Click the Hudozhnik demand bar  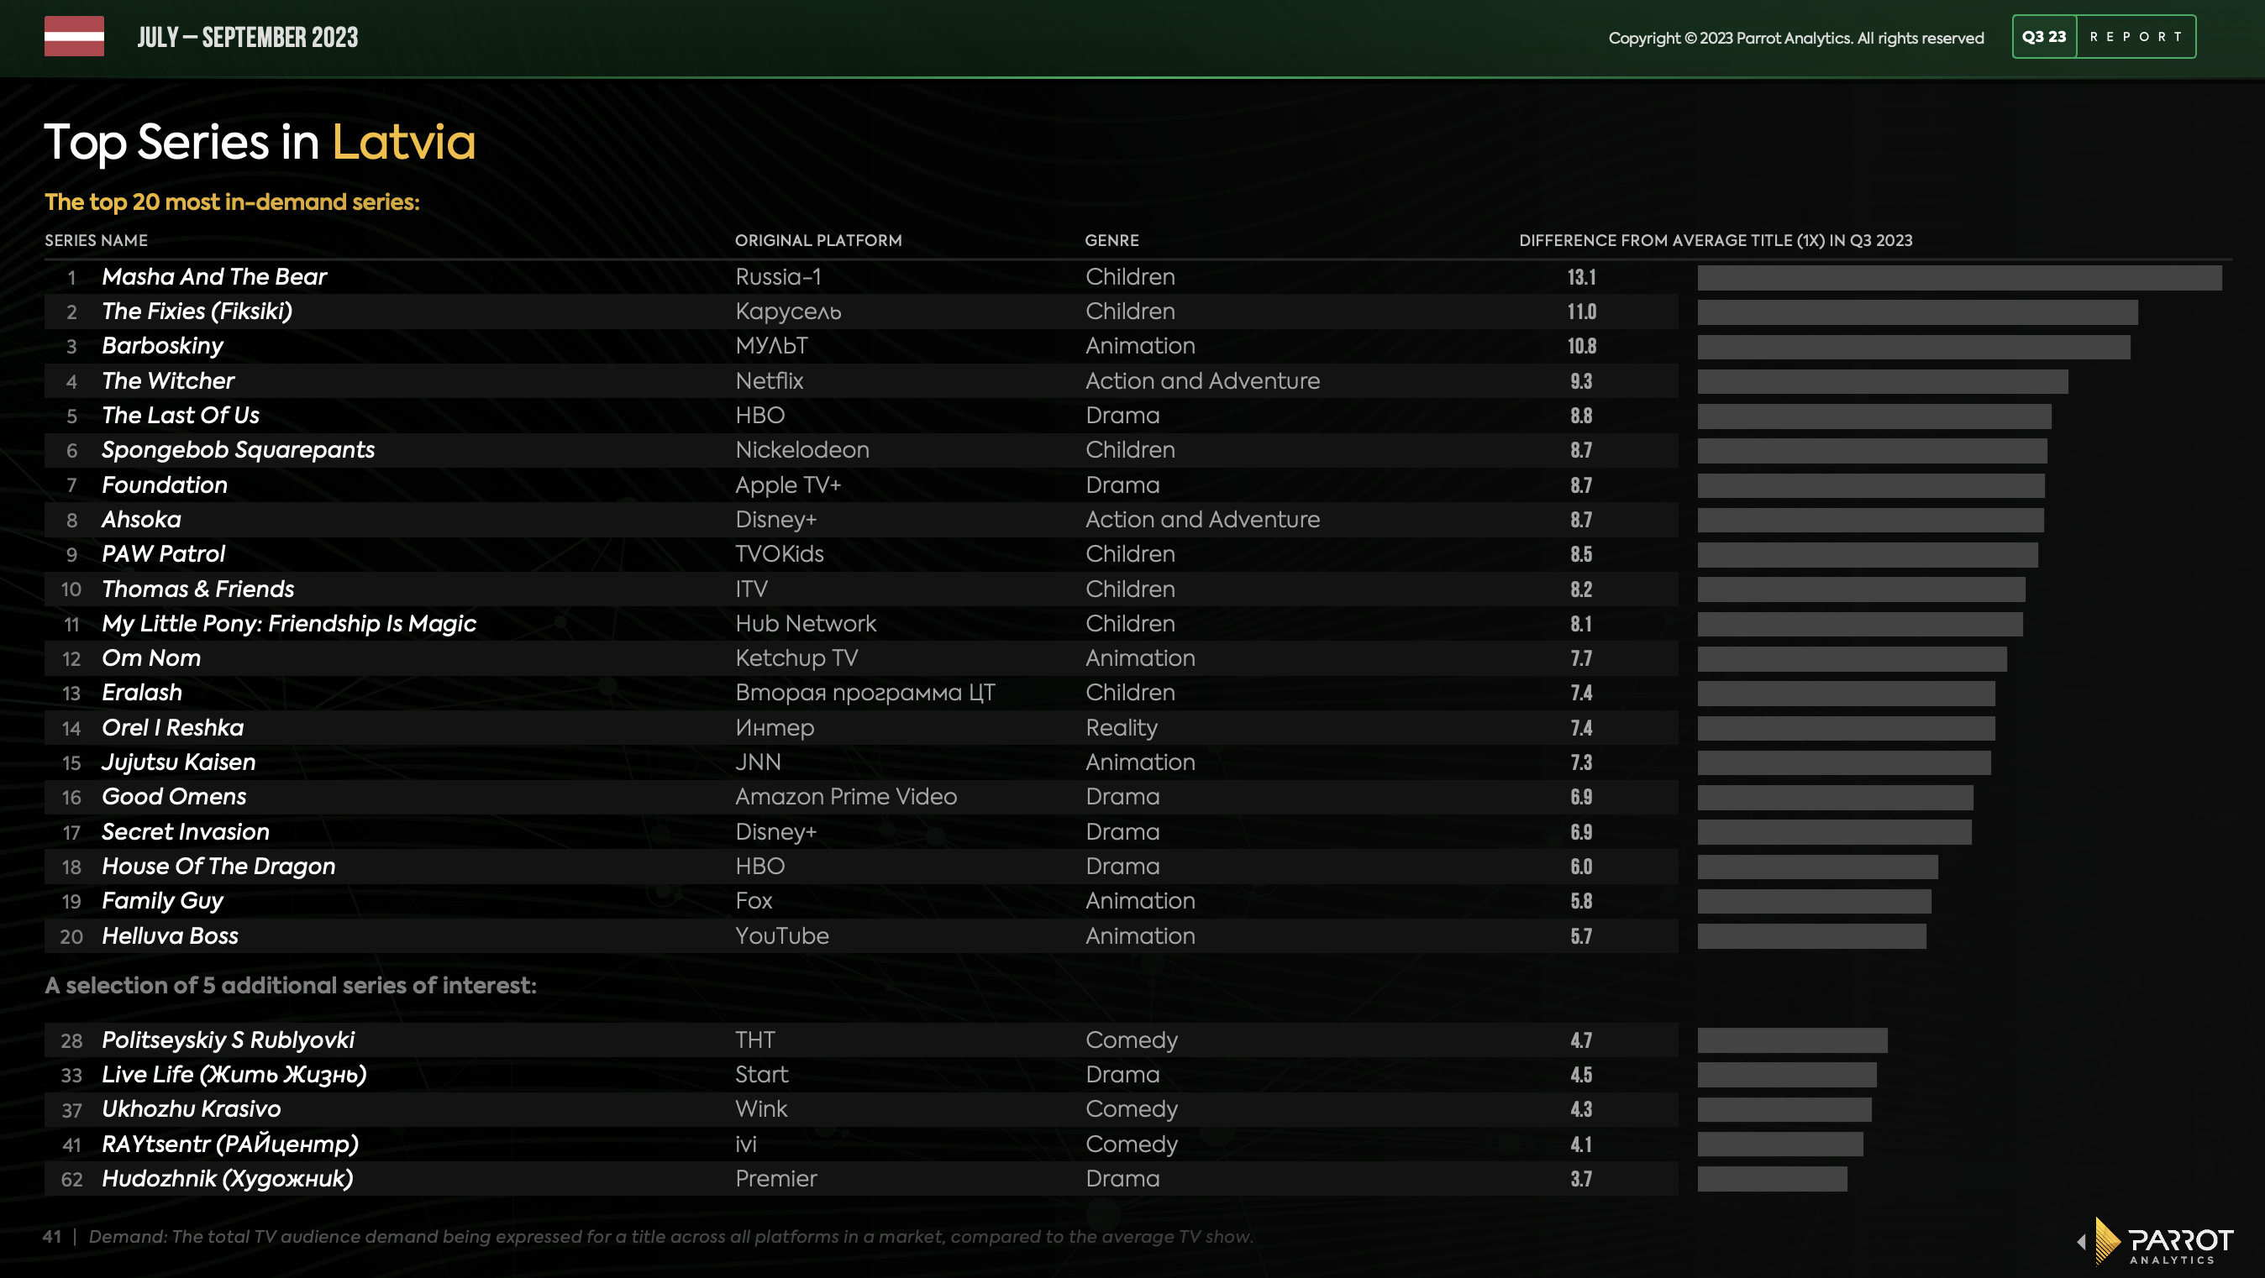(x=1772, y=1179)
